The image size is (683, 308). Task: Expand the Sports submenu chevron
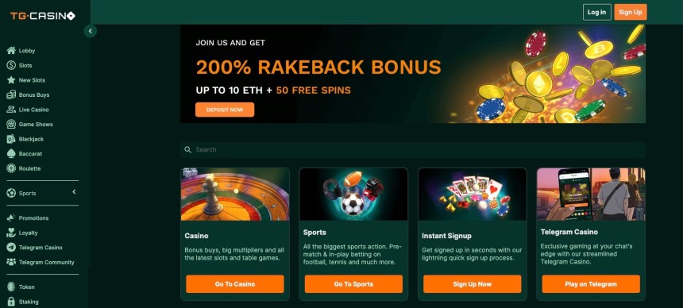[x=74, y=192]
